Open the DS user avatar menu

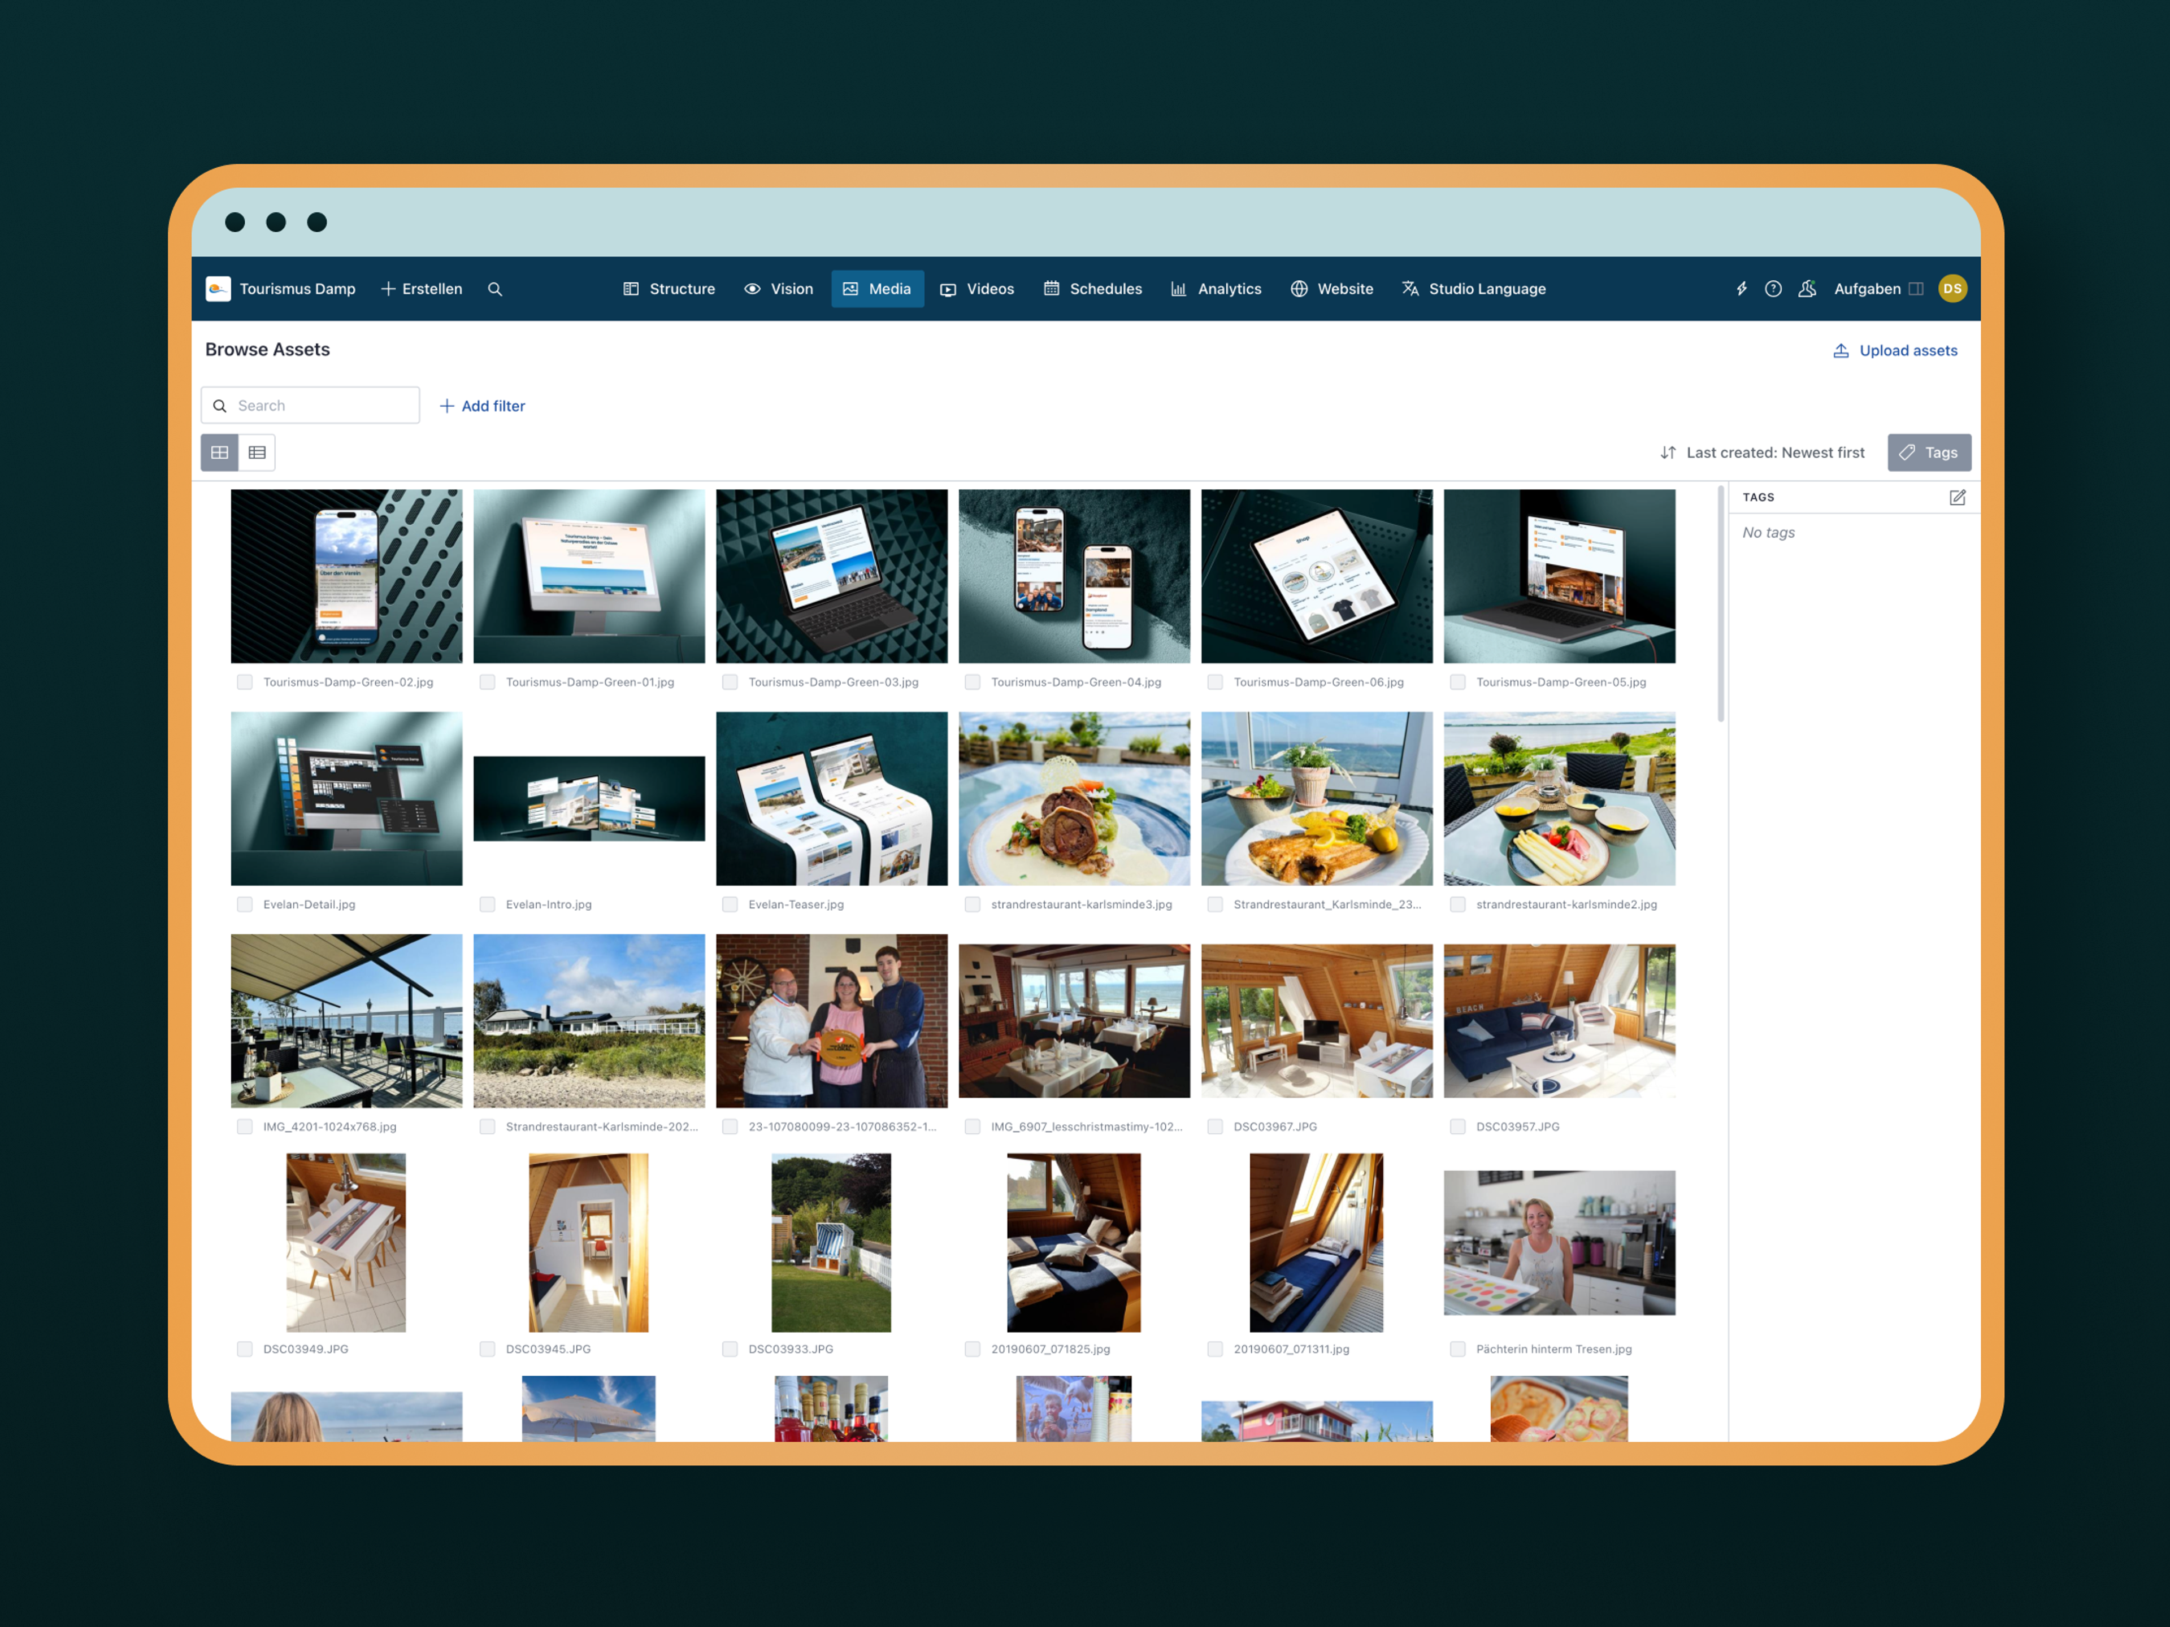pyautogui.click(x=1952, y=289)
